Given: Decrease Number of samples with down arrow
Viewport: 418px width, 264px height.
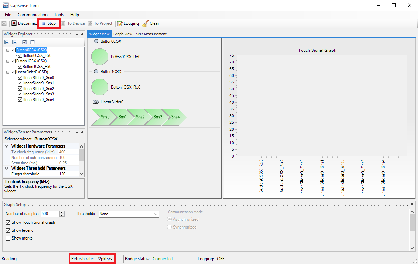Looking at the screenshot, I should pyautogui.click(x=62, y=216).
